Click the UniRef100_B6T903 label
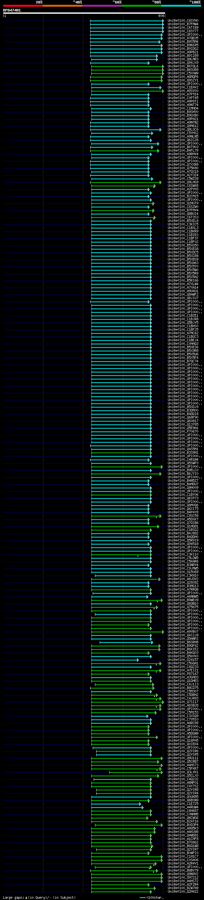 click(183, 147)
